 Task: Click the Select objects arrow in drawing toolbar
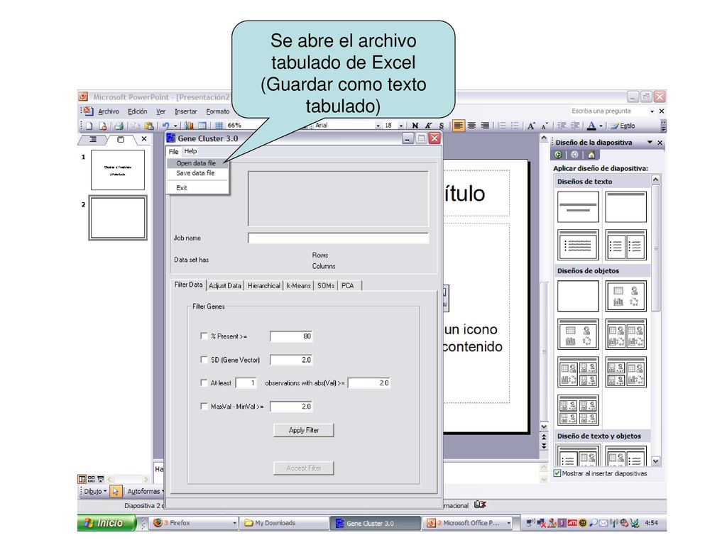click(116, 491)
